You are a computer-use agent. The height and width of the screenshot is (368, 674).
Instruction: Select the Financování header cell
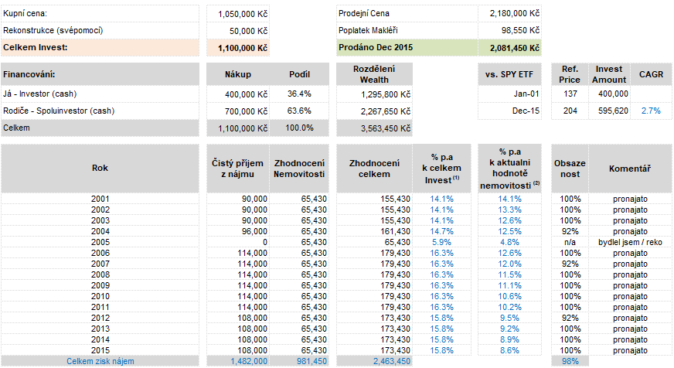[100, 74]
